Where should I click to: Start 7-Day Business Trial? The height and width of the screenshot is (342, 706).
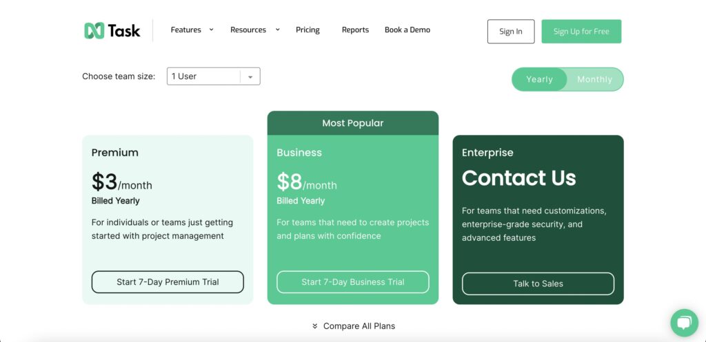[352, 282]
